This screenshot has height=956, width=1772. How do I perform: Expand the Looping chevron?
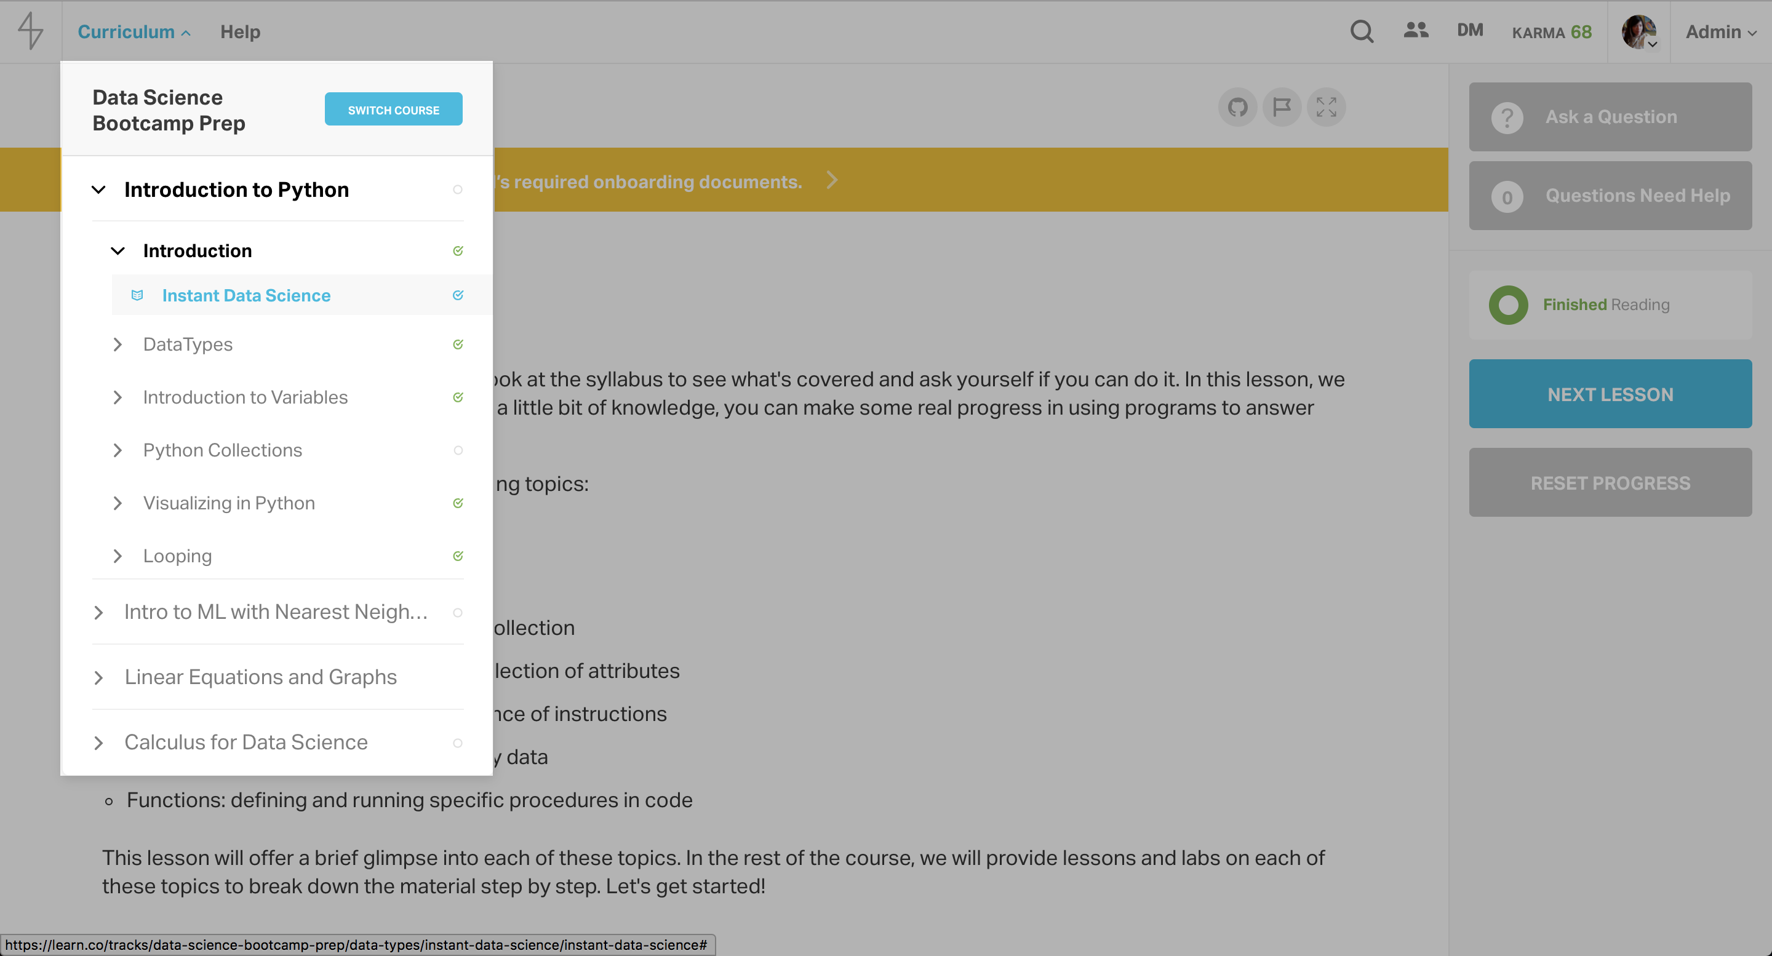[x=118, y=556]
